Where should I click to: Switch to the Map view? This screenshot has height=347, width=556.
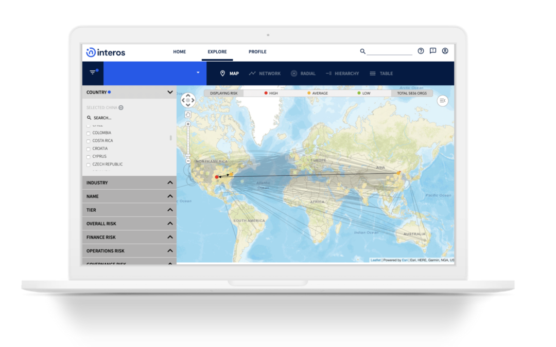[x=229, y=74]
